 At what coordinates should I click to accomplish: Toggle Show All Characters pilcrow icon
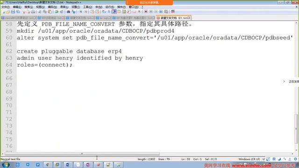click(109, 12)
